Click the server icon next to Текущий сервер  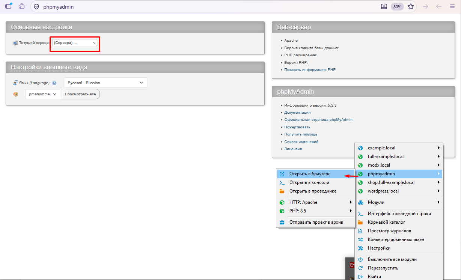click(15, 43)
